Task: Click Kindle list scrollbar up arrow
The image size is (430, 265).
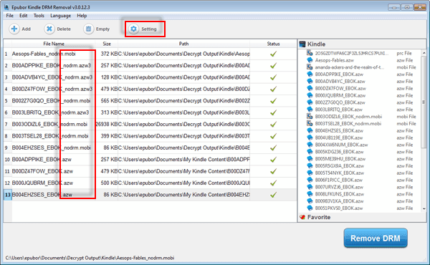Action: tap(424, 52)
